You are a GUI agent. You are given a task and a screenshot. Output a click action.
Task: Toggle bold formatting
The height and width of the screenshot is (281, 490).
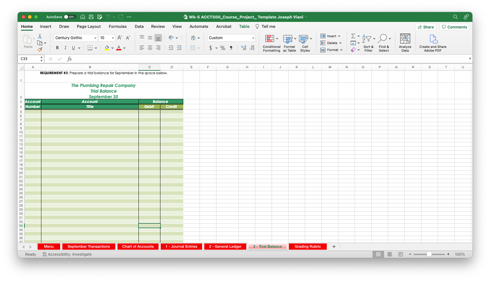[x=57, y=48]
